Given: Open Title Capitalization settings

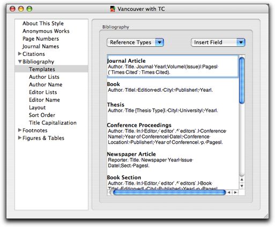Looking at the screenshot, I should [53, 123].
